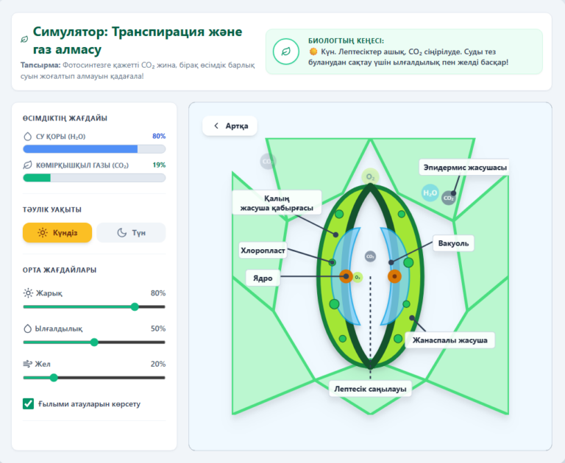Click the green CO₂ progress bar

(94, 178)
